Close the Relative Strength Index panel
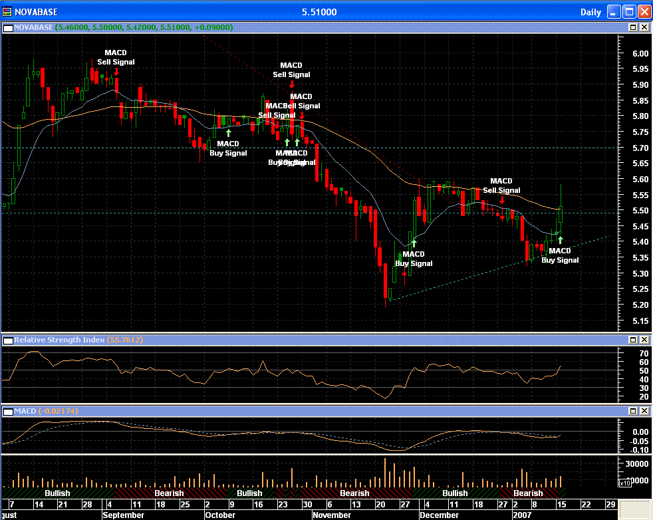This screenshot has height=520, width=653. 644,340
